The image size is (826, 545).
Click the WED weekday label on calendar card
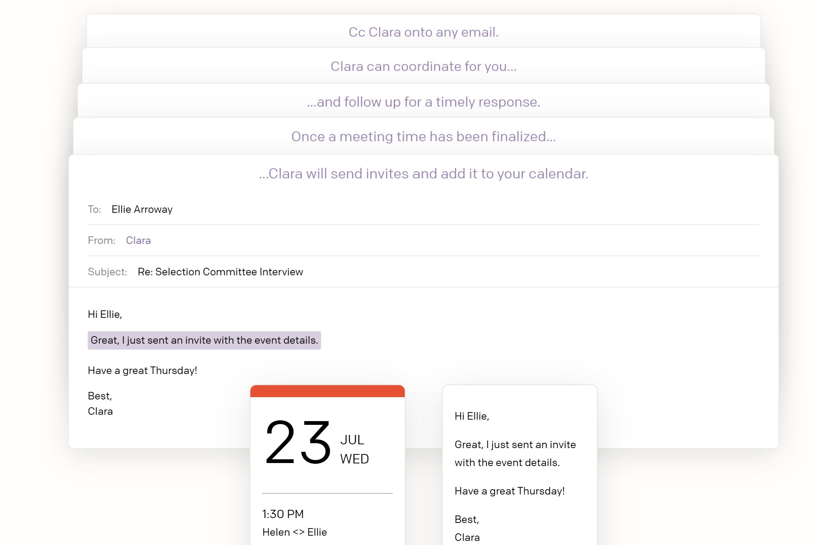coord(355,459)
